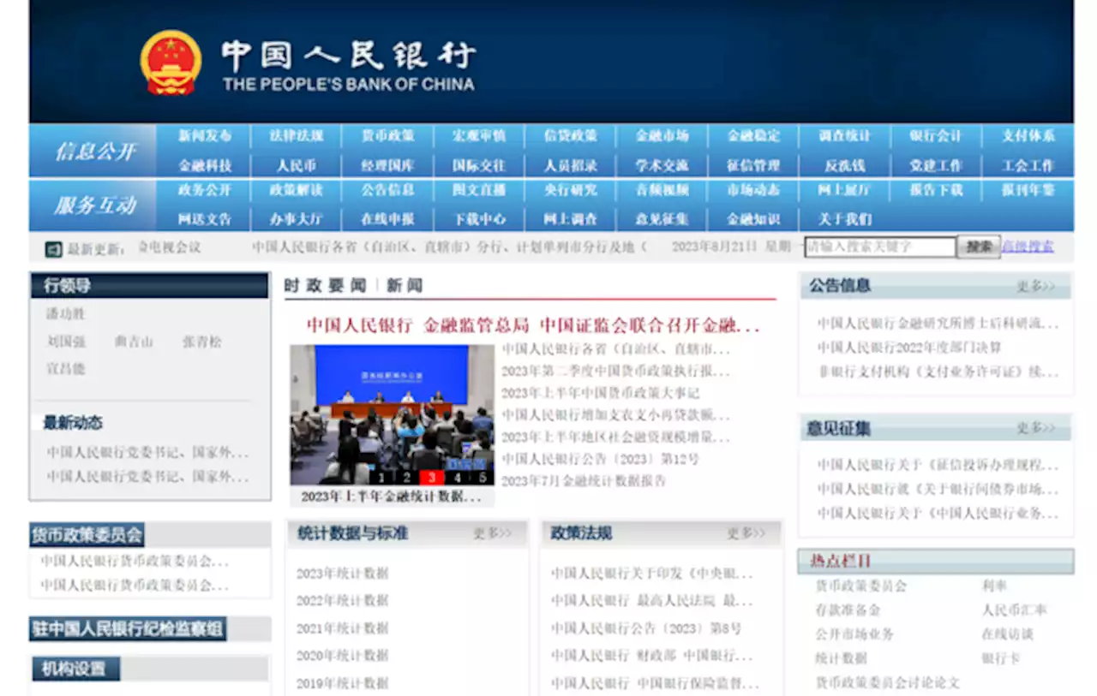
Task: Open 反洗钱 navigation item
Action: point(845,165)
